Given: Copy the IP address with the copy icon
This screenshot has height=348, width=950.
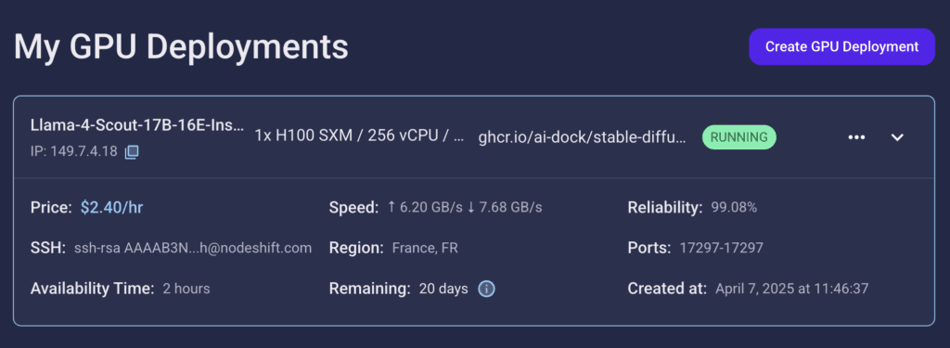Looking at the screenshot, I should coord(132,151).
